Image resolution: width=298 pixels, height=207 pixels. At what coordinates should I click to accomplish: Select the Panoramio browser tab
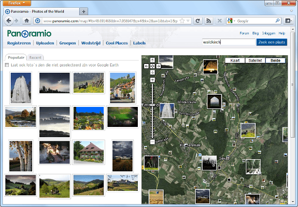point(41,11)
